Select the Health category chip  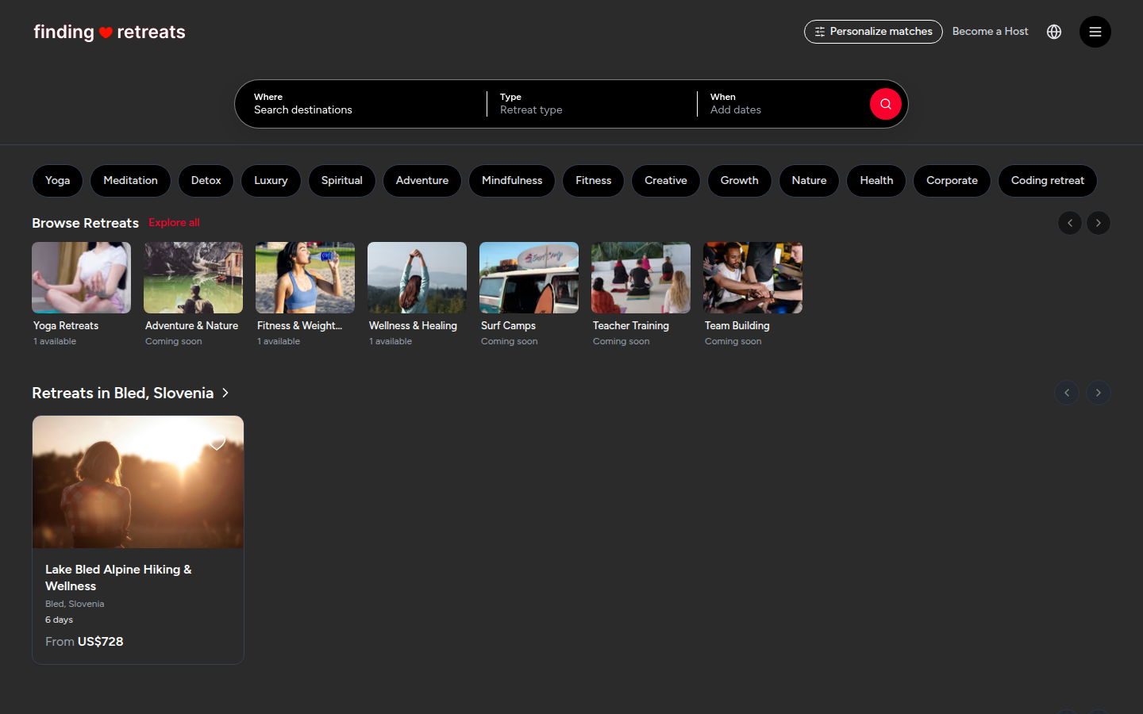click(x=876, y=181)
